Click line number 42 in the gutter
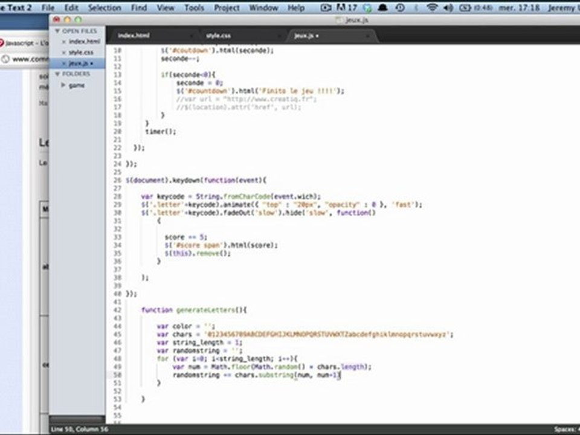580x435 pixels. coord(117,310)
